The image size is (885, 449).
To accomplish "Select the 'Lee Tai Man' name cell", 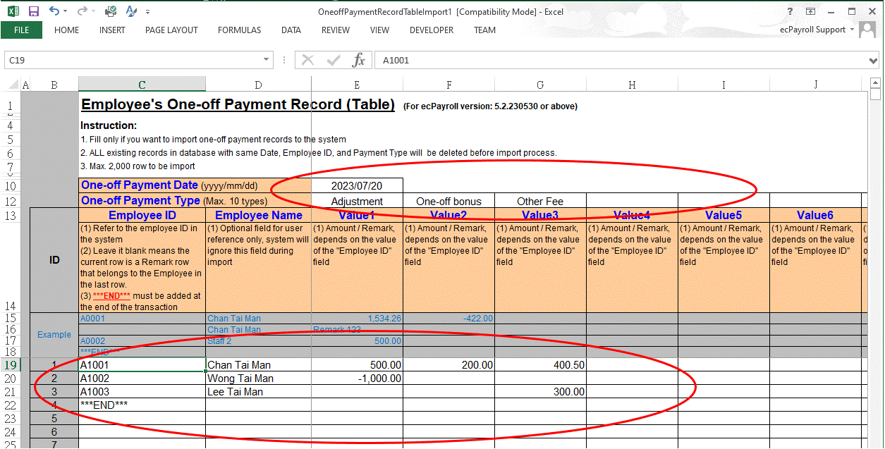I will (258, 392).
